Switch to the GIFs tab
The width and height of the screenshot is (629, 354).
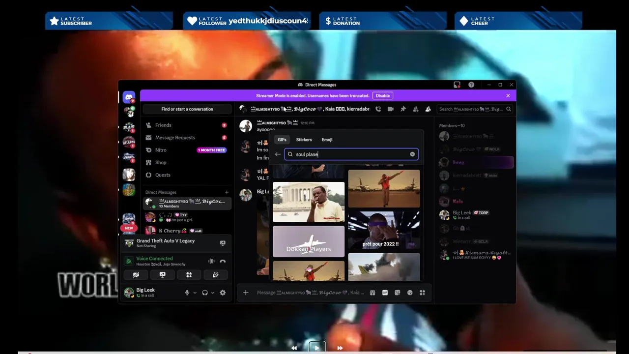[282, 140]
